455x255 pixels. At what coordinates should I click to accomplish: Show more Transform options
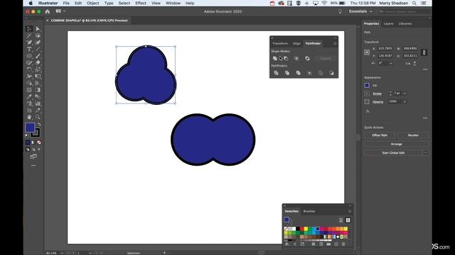click(425, 69)
